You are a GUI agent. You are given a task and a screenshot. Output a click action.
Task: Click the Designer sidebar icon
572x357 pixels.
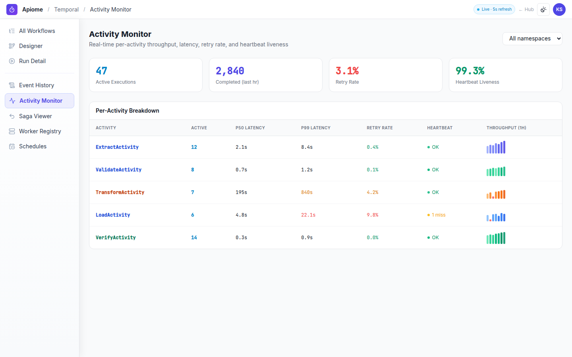12,46
